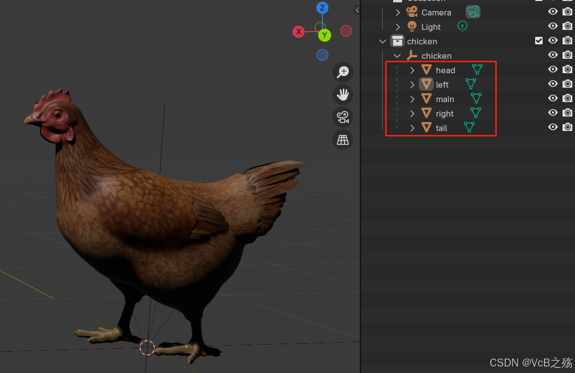The height and width of the screenshot is (373, 575).
Task: Click green mesh data icon for left
Action: point(471,84)
